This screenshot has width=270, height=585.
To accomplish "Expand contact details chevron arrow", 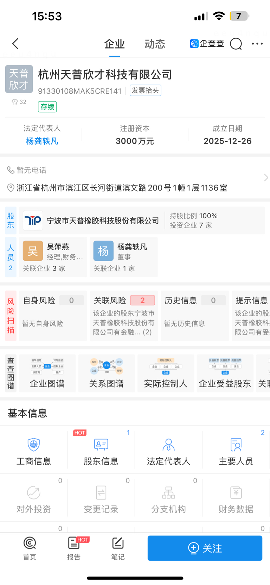I will tap(266, 178).
